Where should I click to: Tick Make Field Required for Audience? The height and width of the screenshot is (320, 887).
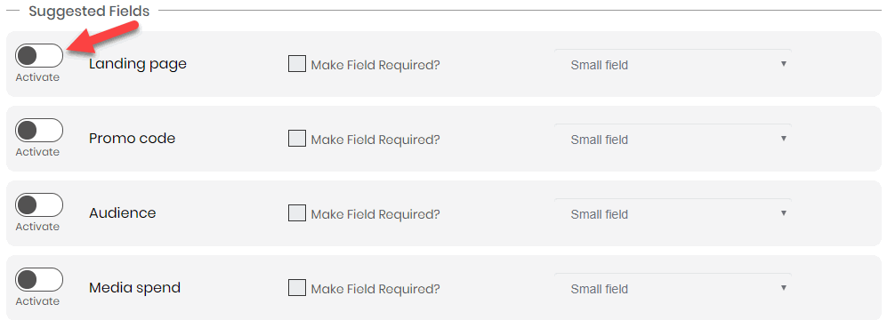pos(297,213)
